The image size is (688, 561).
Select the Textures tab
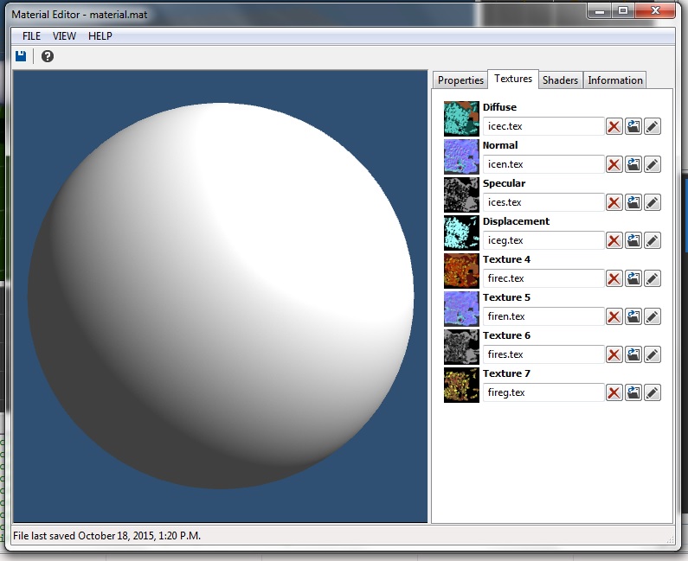(513, 79)
